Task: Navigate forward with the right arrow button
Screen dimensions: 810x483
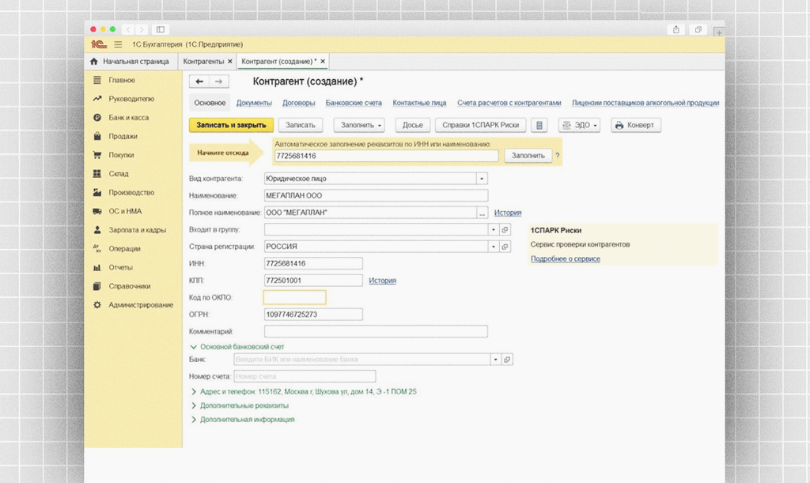Action: pyautogui.click(x=219, y=81)
